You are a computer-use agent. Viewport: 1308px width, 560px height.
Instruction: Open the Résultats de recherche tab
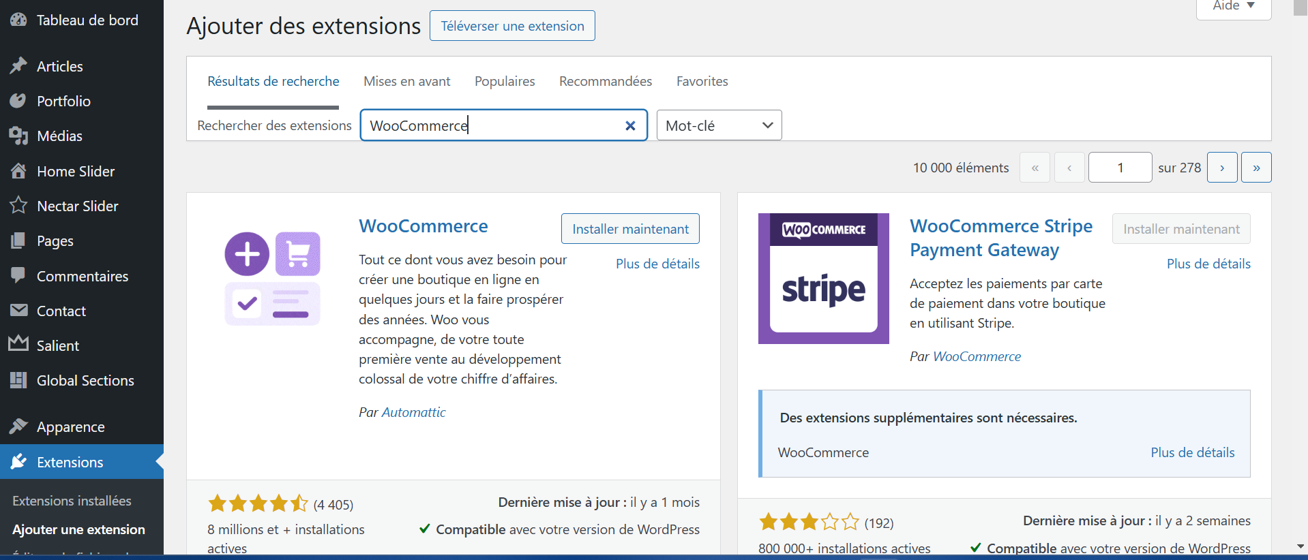[x=273, y=81]
